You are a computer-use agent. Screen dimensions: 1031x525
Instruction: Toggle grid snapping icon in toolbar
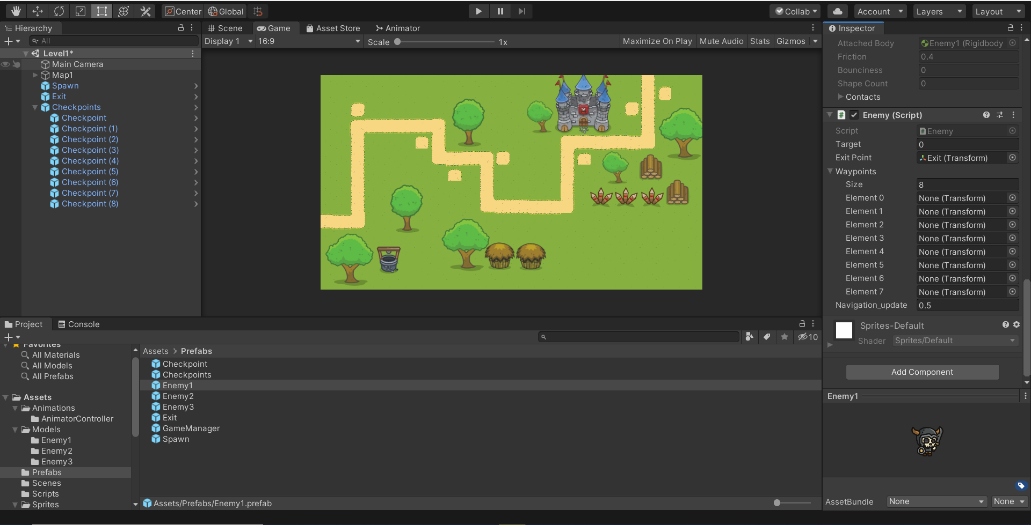click(x=258, y=11)
